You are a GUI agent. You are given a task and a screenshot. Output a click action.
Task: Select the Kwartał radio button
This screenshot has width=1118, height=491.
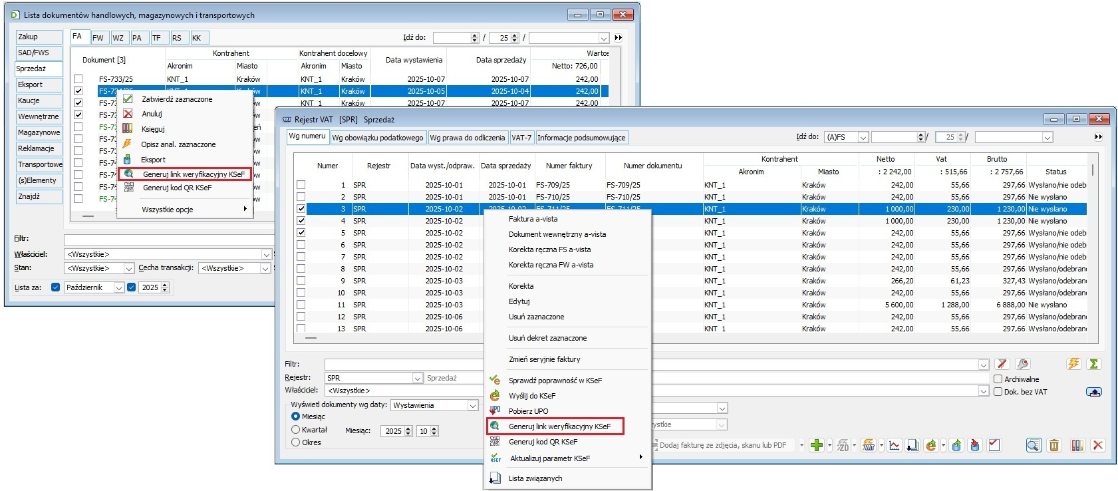(x=296, y=430)
